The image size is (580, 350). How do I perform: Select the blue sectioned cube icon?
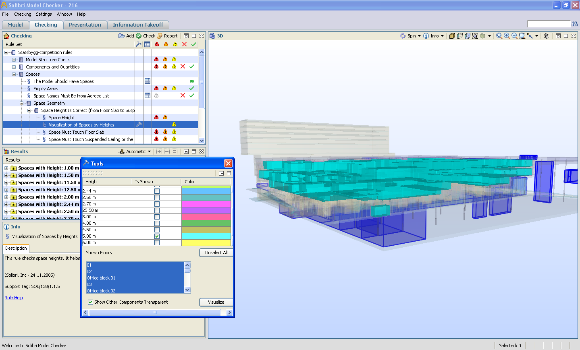tap(468, 36)
